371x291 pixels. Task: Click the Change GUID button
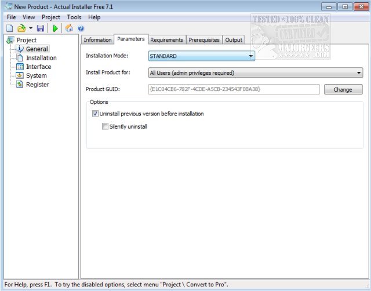[343, 89]
